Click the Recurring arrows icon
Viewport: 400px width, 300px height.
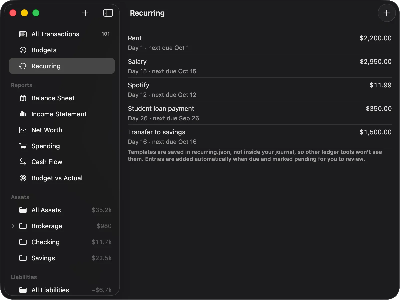tap(23, 66)
